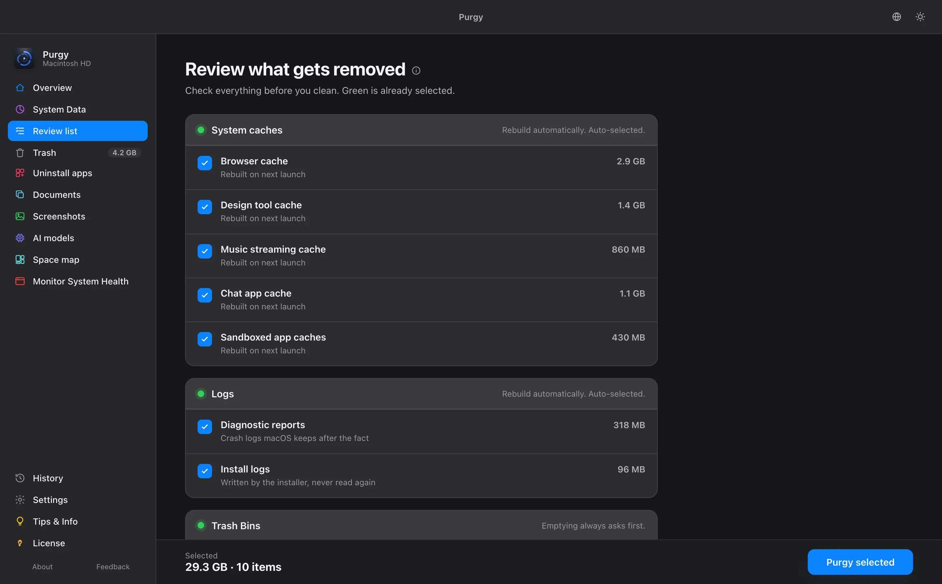The width and height of the screenshot is (942, 584).
Task: Toggle the sun appearance icon
Action: (x=920, y=17)
